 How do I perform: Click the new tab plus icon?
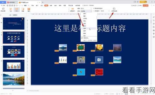coord(43,2)
